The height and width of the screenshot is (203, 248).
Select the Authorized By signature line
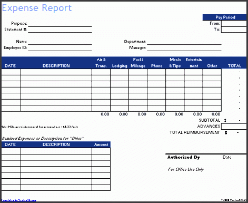tap(206, 154)
